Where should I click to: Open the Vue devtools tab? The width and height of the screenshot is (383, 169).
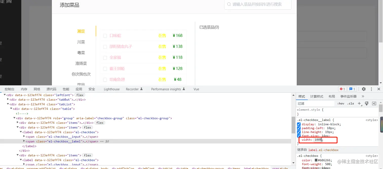click(196, 89)
